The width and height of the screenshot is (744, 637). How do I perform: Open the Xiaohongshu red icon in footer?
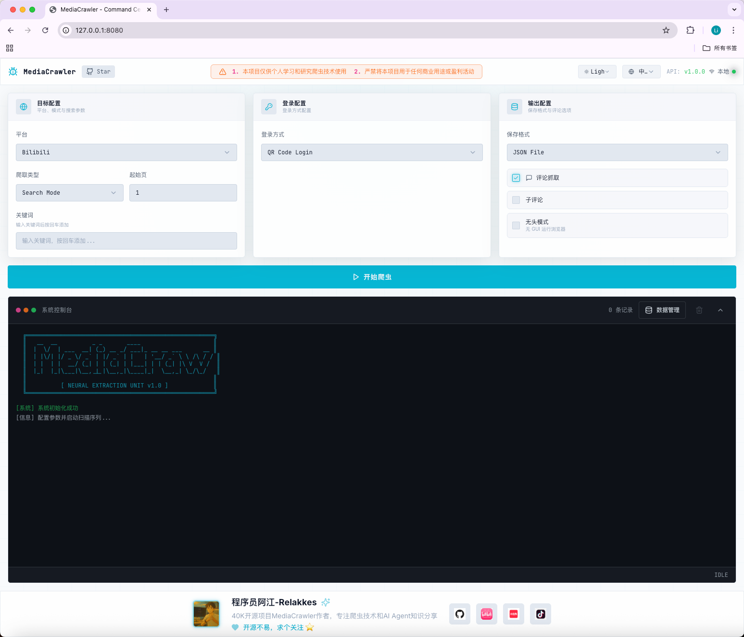point(514,614)
